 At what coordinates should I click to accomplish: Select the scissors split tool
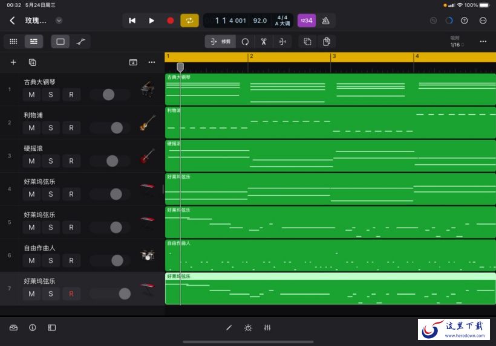pos(264,42)
